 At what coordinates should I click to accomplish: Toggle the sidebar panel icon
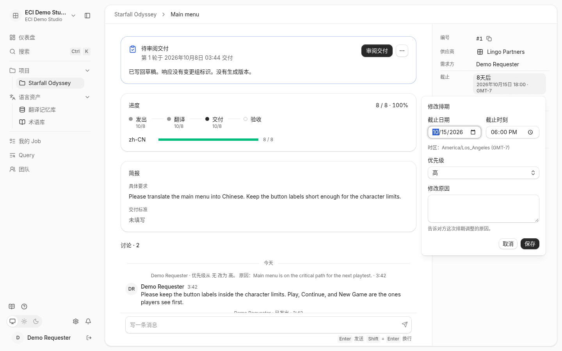(x=87, y=16)
